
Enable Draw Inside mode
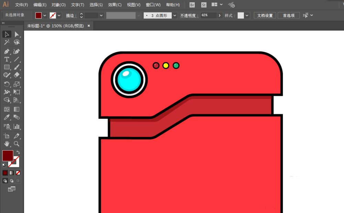tap(18, 181)
